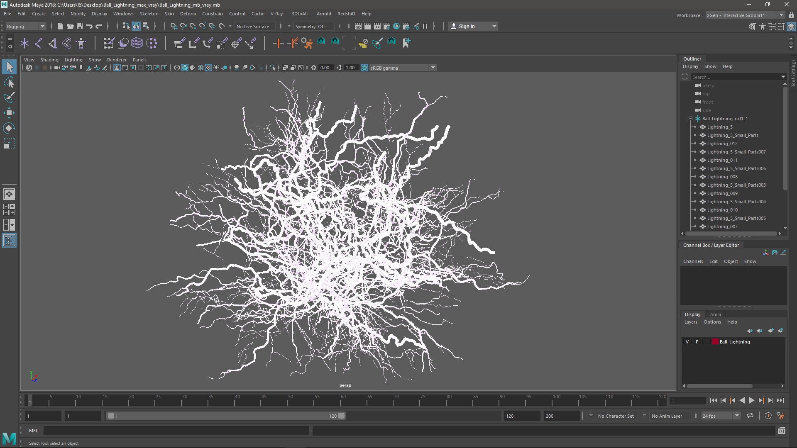Activate the Lasso Select tool
The height and width of the screenshot is (448, 797).
pyautogui.click(x=9, y=82)
